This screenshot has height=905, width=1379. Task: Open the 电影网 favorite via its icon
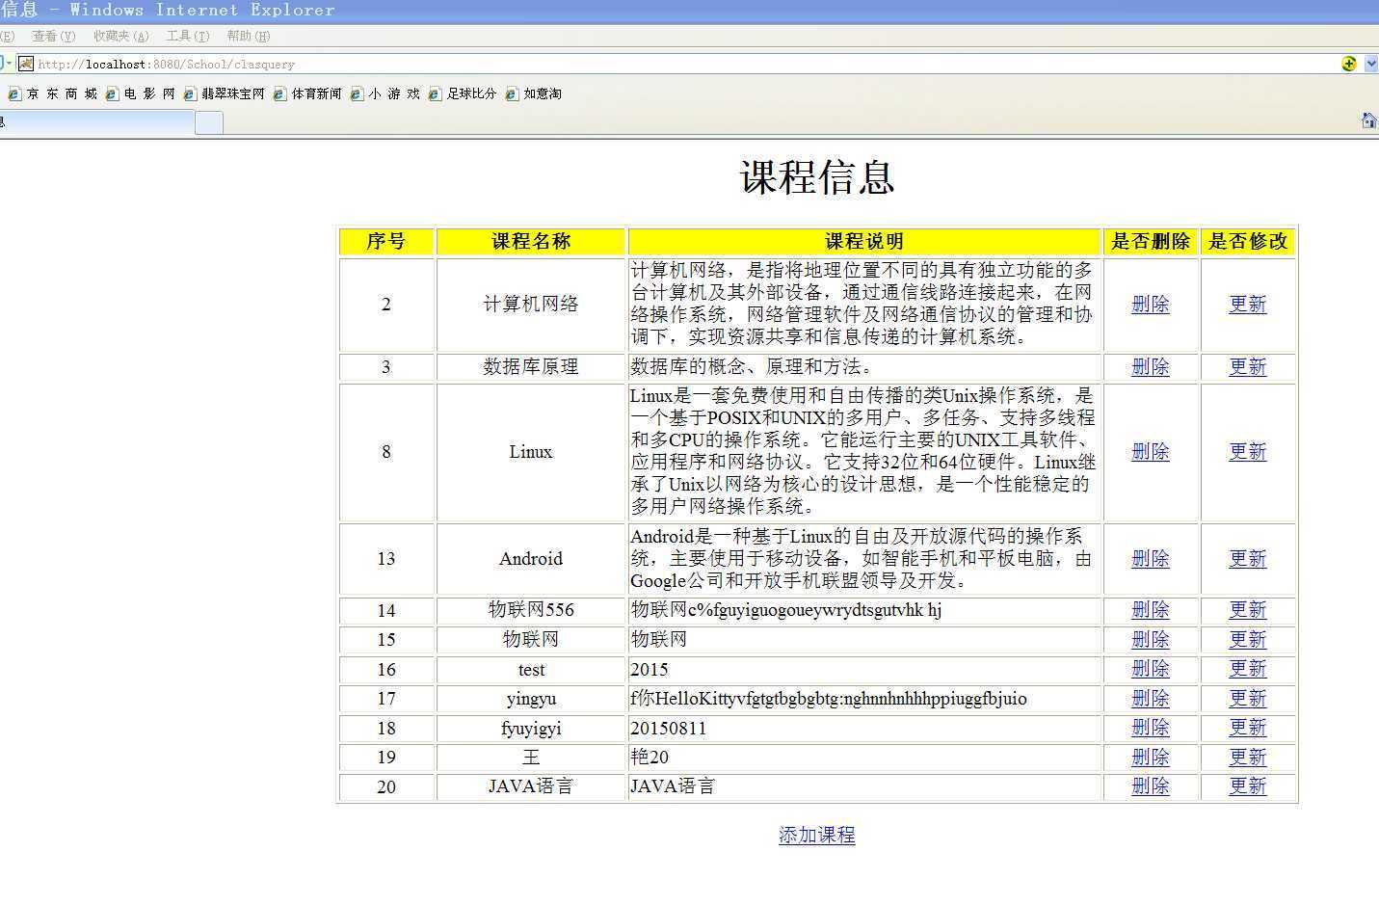112,93
